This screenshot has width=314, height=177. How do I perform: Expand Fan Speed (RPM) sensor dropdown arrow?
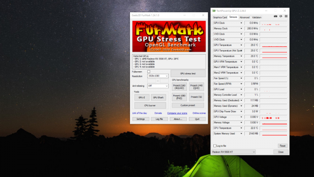241,84
